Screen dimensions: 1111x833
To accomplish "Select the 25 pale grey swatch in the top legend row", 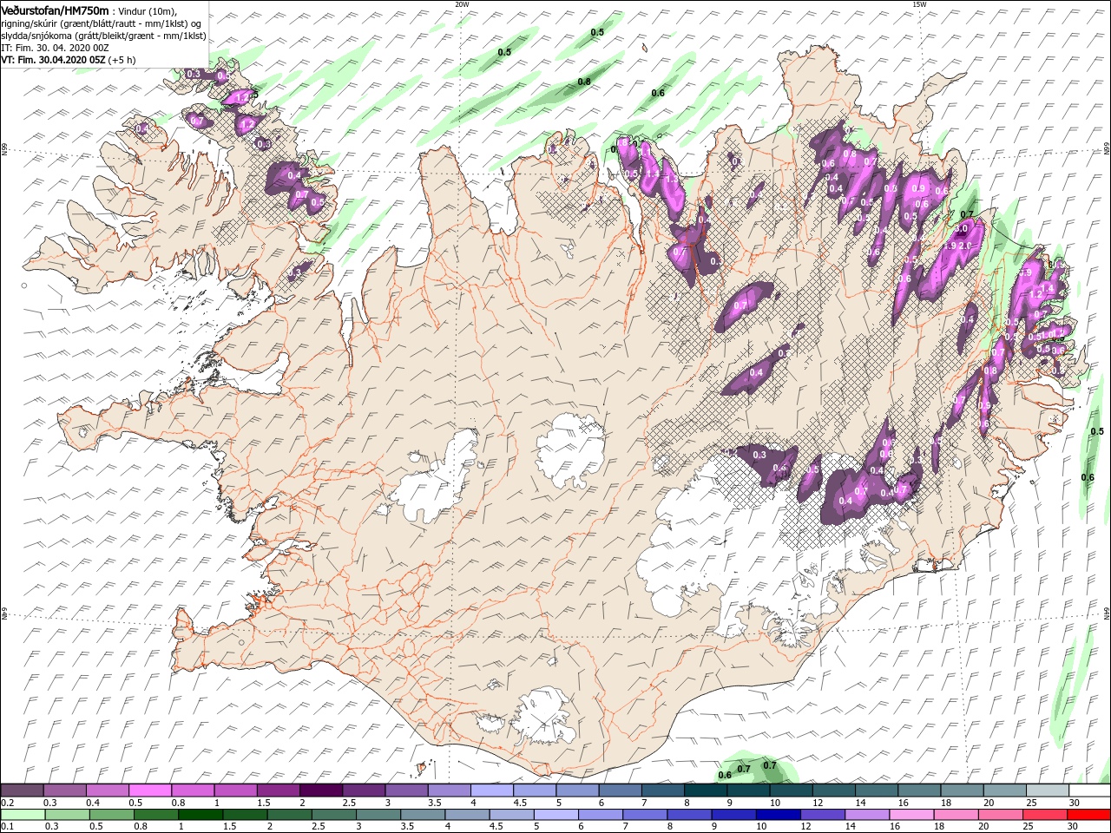I will [1047, 790].
